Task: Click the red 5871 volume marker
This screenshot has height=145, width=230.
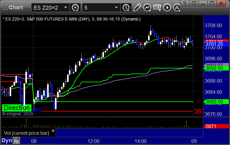Action: click(x=216, y=126)
